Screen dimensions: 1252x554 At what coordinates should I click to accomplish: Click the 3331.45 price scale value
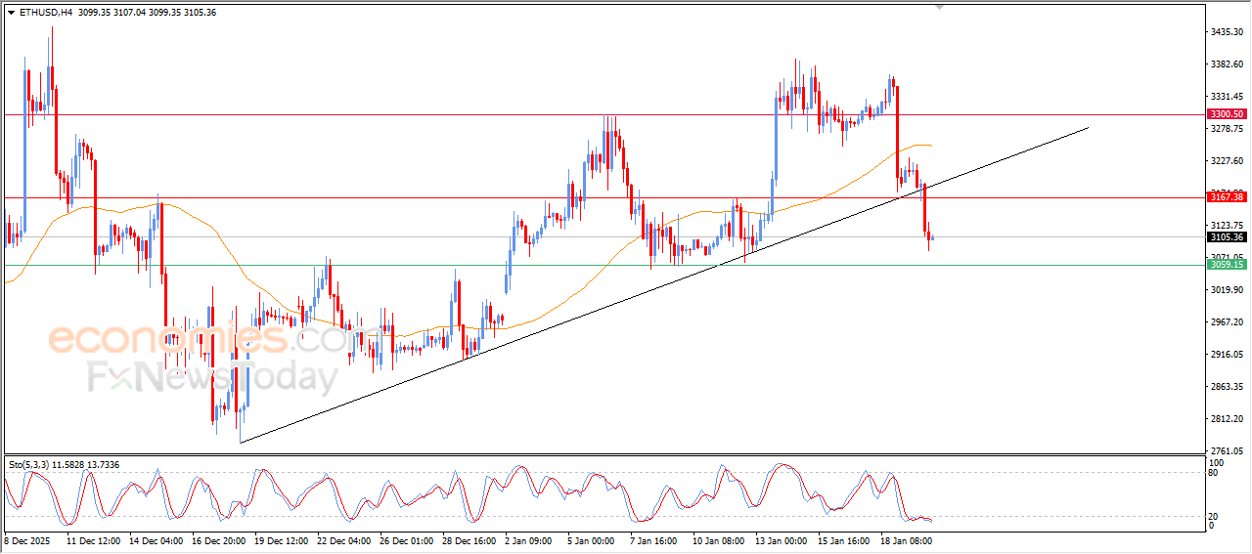point(1227,97)
